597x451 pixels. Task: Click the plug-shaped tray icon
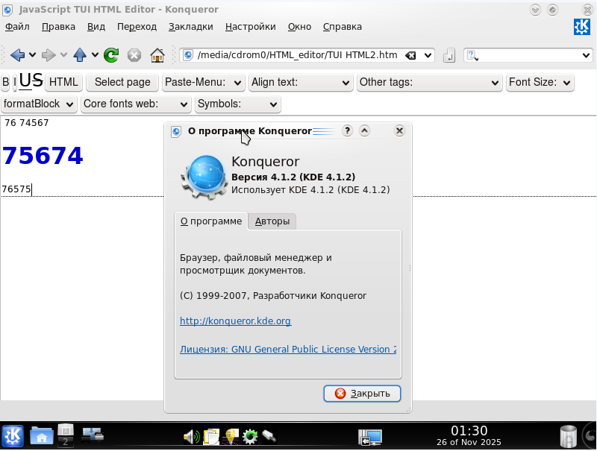[x=269, y=436]
